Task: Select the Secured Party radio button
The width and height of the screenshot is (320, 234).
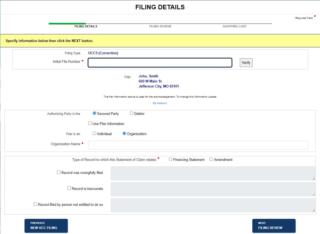Action: tap(94, 113)
